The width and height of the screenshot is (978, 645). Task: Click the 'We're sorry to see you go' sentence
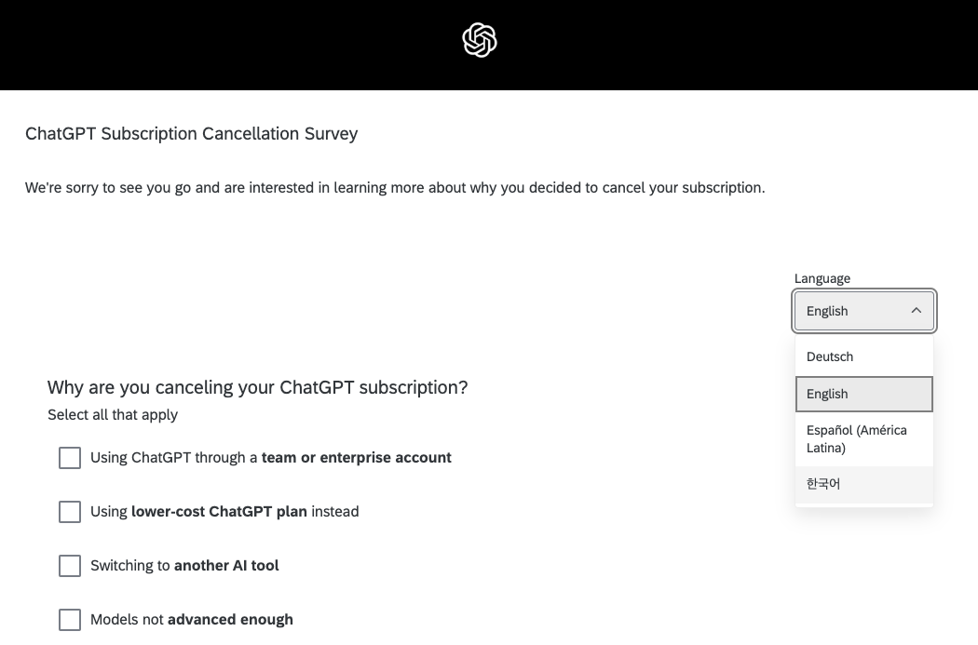click(394, 188)
